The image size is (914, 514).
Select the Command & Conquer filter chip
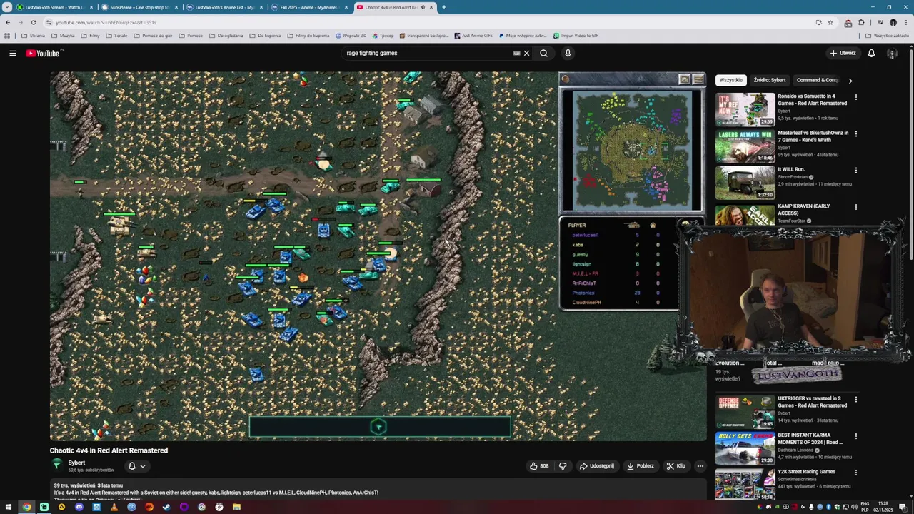[818, 80]
